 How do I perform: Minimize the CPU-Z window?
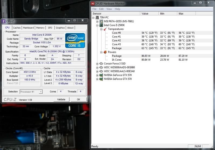69,20
